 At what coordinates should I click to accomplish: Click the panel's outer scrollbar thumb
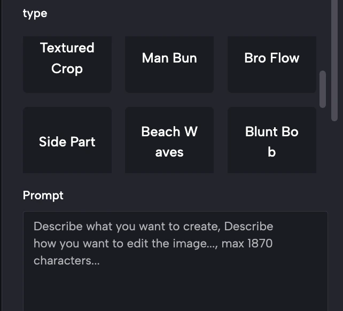(335, 59)
